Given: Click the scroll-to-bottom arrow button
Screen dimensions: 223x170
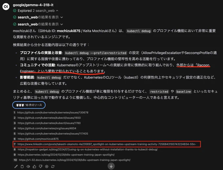Looking at the screenshot, I should 111,166.
